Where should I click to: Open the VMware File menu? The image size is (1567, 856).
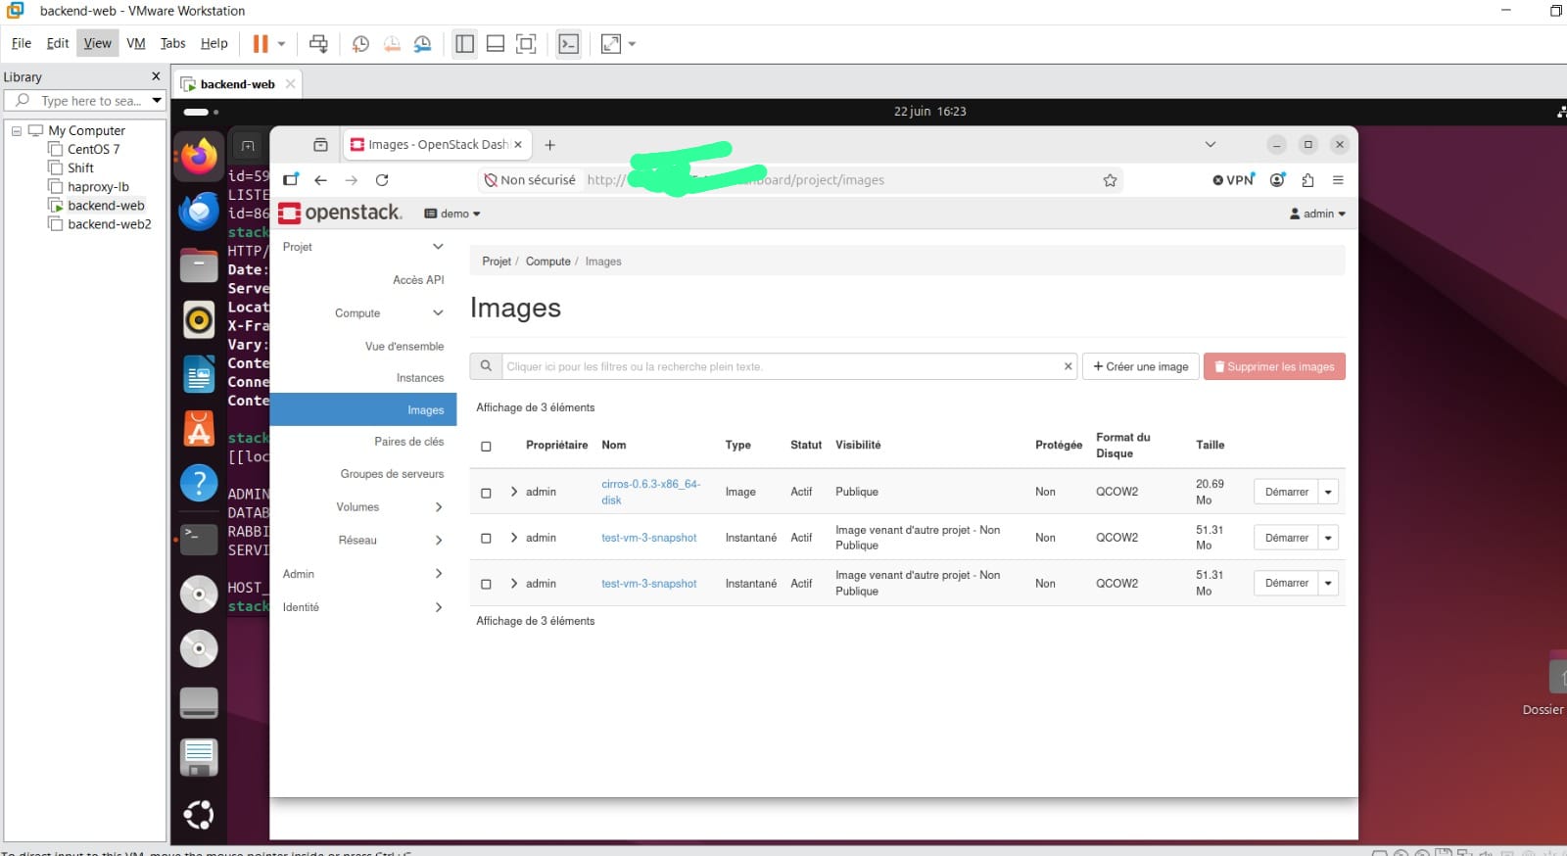(x=22, y=43)
